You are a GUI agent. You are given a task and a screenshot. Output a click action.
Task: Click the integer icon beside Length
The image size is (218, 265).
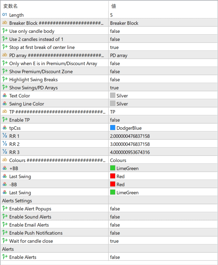5,15
